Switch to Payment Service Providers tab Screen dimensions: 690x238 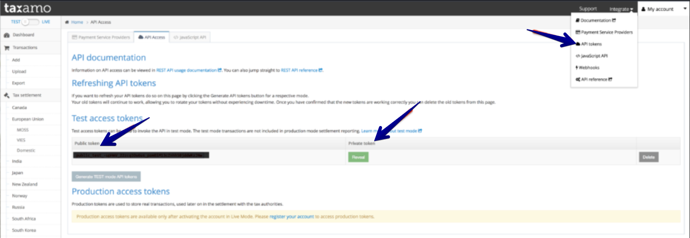[100, 37]
